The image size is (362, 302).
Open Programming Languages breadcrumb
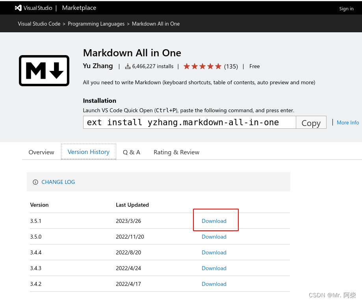click(96, 24)
